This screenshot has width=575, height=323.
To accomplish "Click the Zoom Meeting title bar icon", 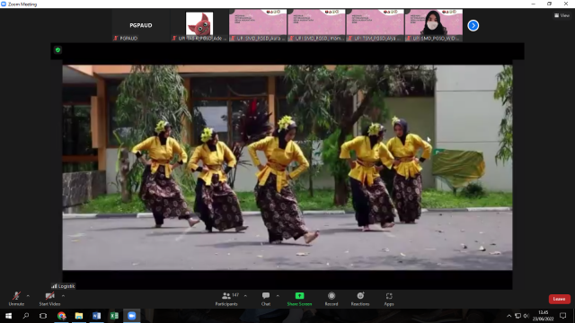I will click(4, 4).
